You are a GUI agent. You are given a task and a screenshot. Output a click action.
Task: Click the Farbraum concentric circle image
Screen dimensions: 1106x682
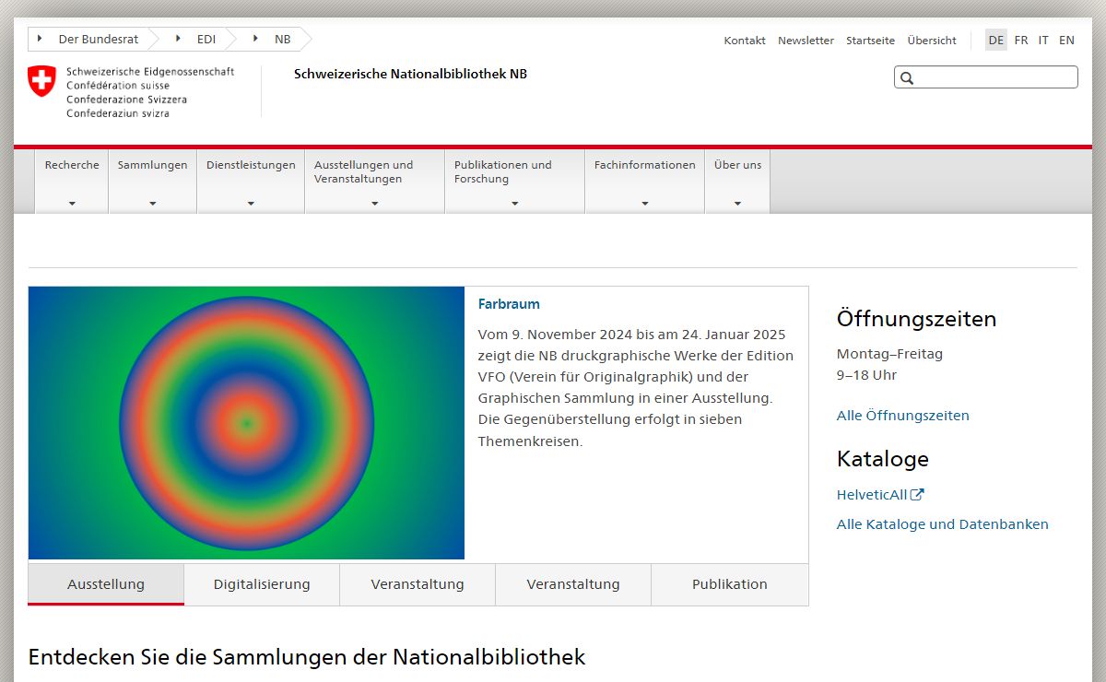coord(246,423)
